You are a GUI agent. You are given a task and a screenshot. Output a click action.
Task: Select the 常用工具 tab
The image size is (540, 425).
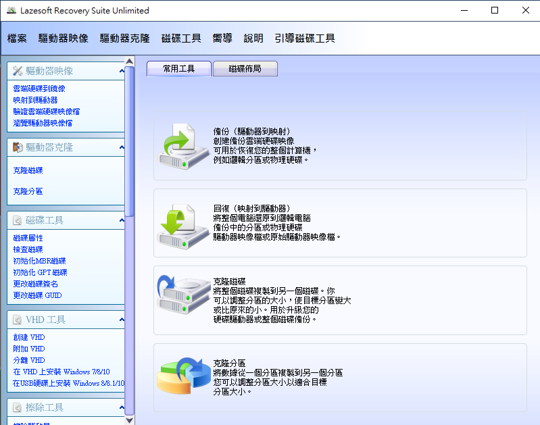[178, 69]
